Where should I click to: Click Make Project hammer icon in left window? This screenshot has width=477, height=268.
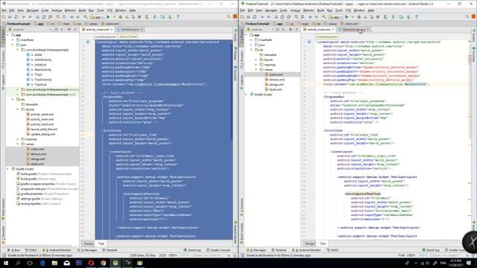[86, 17]
